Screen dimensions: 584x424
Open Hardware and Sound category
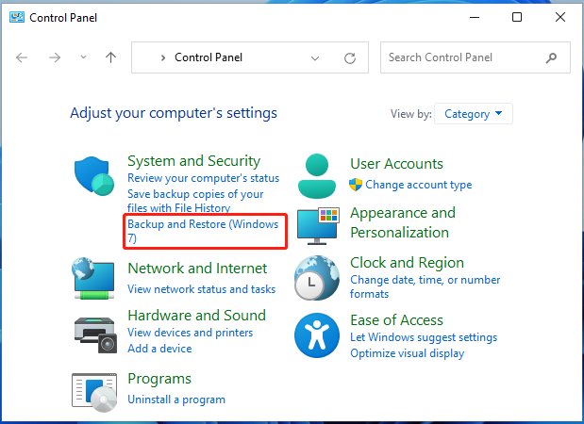(x=196, y=316)
